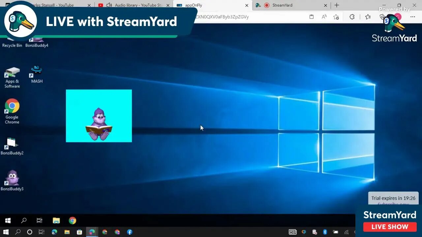Open File Explorer on the bottom host taskbar

(67, 232)
